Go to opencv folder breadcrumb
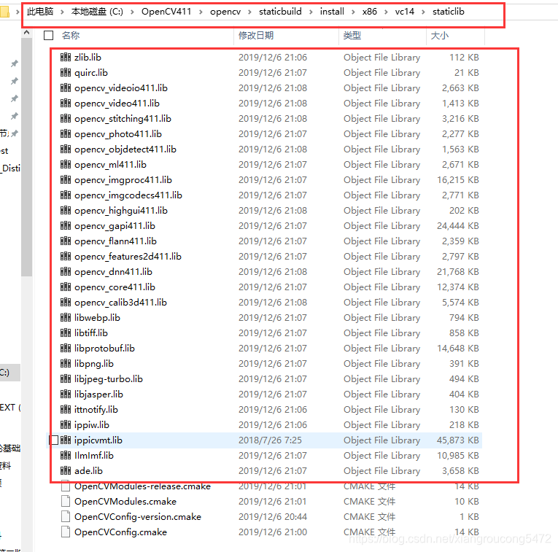558x552 pixels. tap(225, 12)
